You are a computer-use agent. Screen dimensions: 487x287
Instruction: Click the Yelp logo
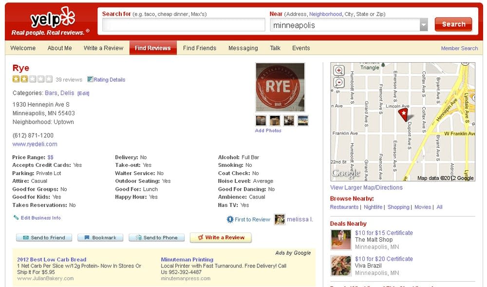(53, 18)
